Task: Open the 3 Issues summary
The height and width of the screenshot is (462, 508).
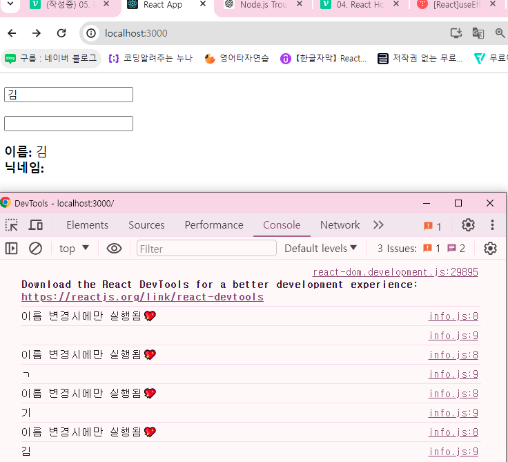Action: 421,249
